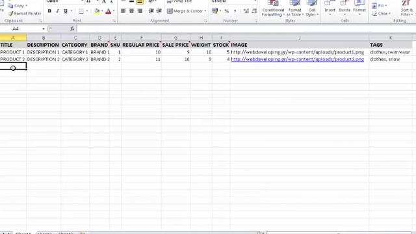Select the product1.png URL cell

300,52
